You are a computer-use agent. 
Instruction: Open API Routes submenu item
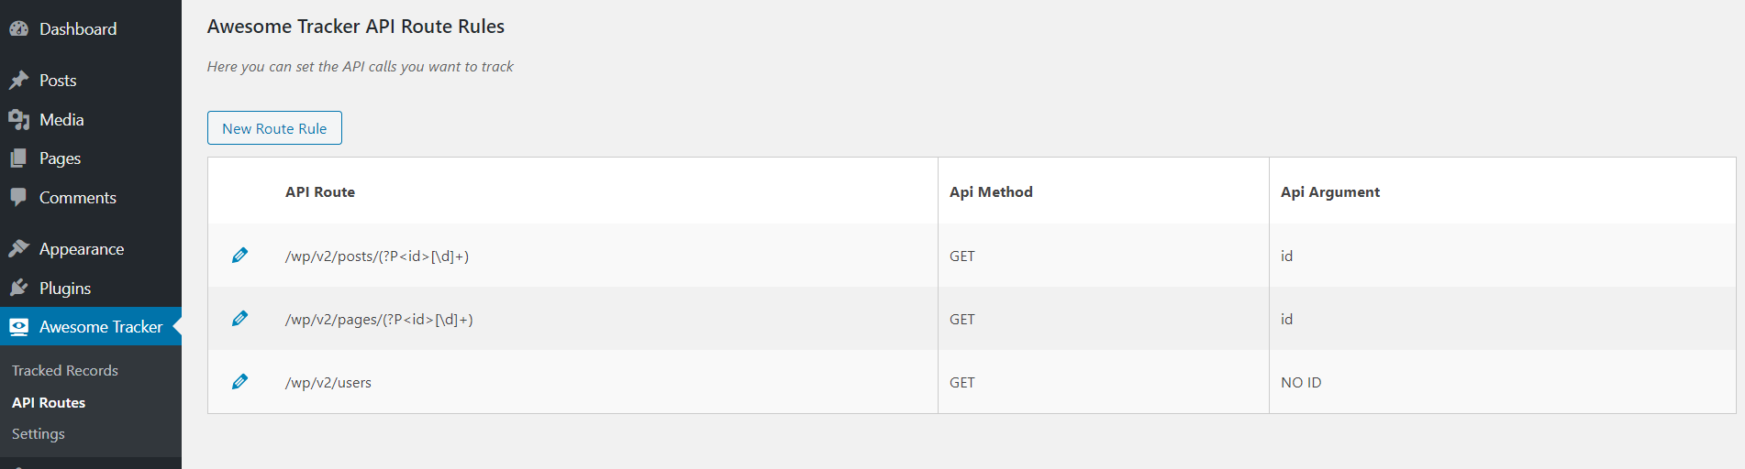[49, 403]
